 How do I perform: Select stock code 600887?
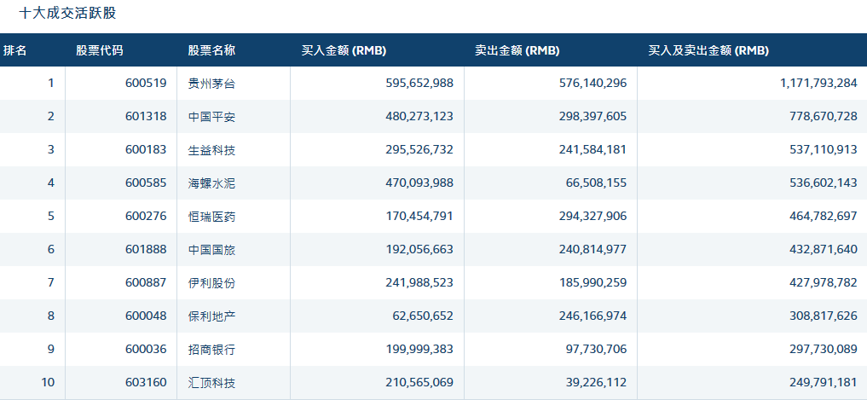[146, 282]
